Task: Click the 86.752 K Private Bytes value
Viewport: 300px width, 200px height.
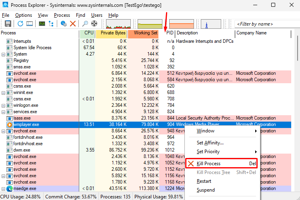Action: coord(118,150)
